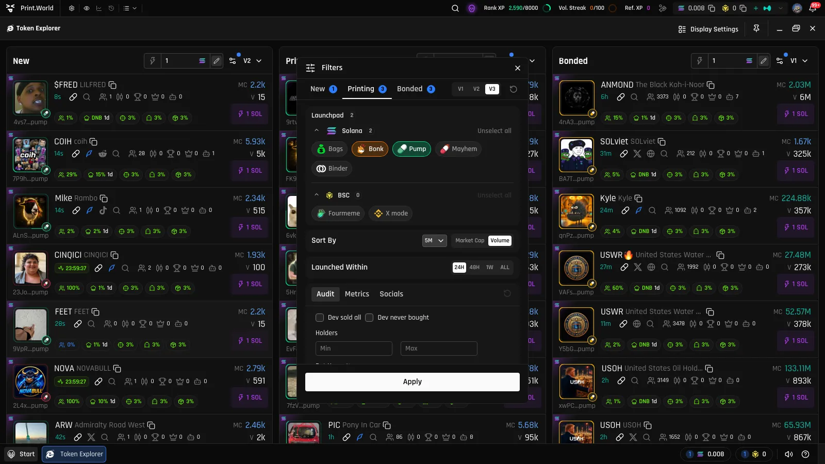Image resolution: width=825 pixels, height=464 pixels.
Task: Open the New column V2 dropdown
Action: point(253,61)
